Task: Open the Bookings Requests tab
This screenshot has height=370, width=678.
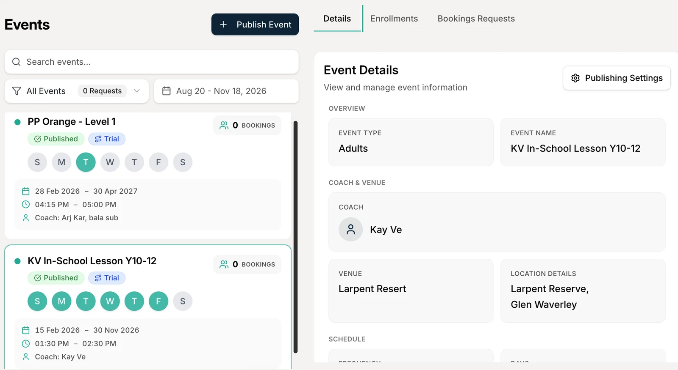Action: click(x=476, y=19)
